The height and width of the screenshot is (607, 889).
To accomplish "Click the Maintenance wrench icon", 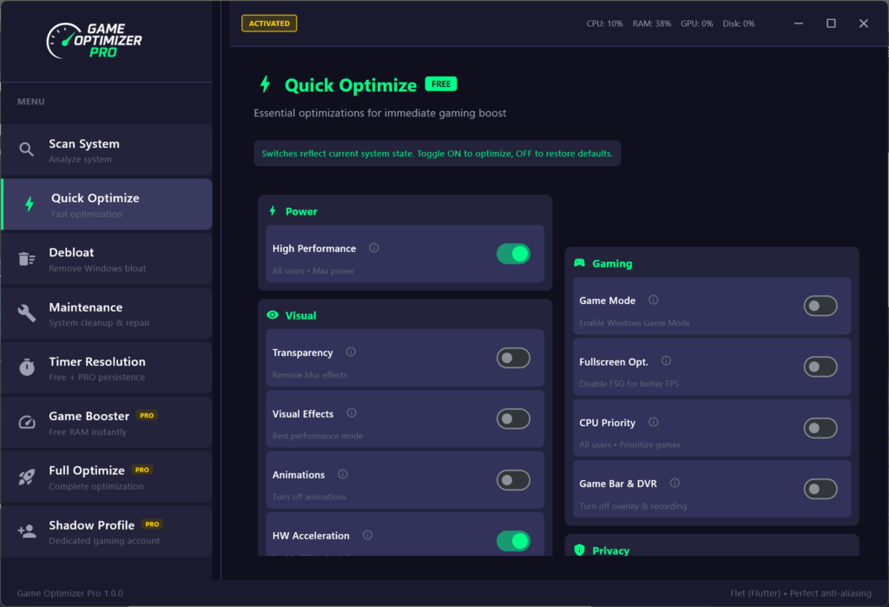I will pyautogui.click(x=28, y=313).
